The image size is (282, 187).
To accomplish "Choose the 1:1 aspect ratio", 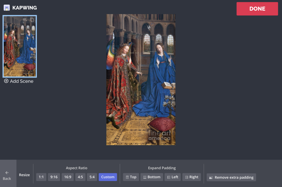I will click(41, 177).
